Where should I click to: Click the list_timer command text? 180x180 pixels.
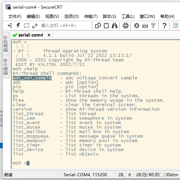[27, 145]
